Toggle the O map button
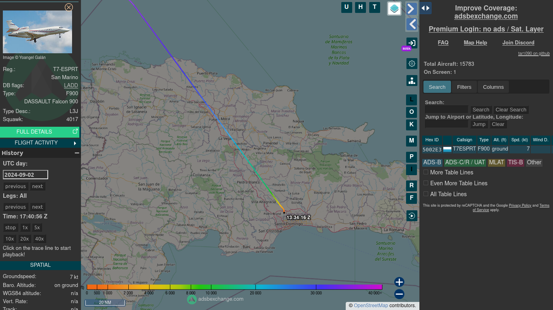 412,112
